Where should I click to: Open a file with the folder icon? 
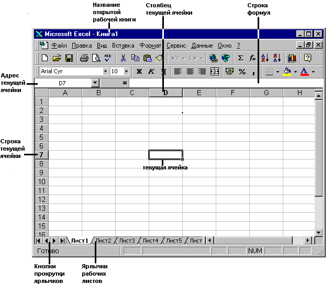click(x=57, y=58)
